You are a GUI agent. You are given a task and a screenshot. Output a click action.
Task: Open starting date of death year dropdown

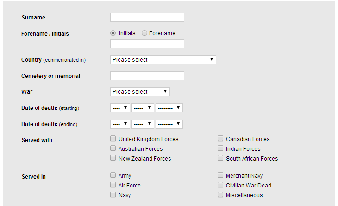tap(169, 108)
